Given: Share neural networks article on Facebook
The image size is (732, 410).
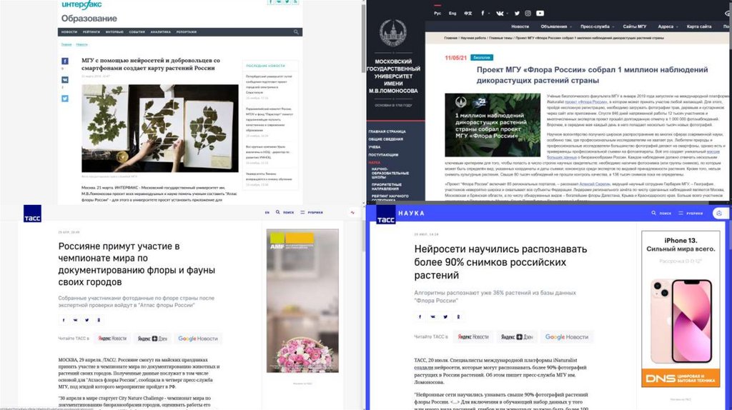Looking at the screenshot, I should click(420, 316).
